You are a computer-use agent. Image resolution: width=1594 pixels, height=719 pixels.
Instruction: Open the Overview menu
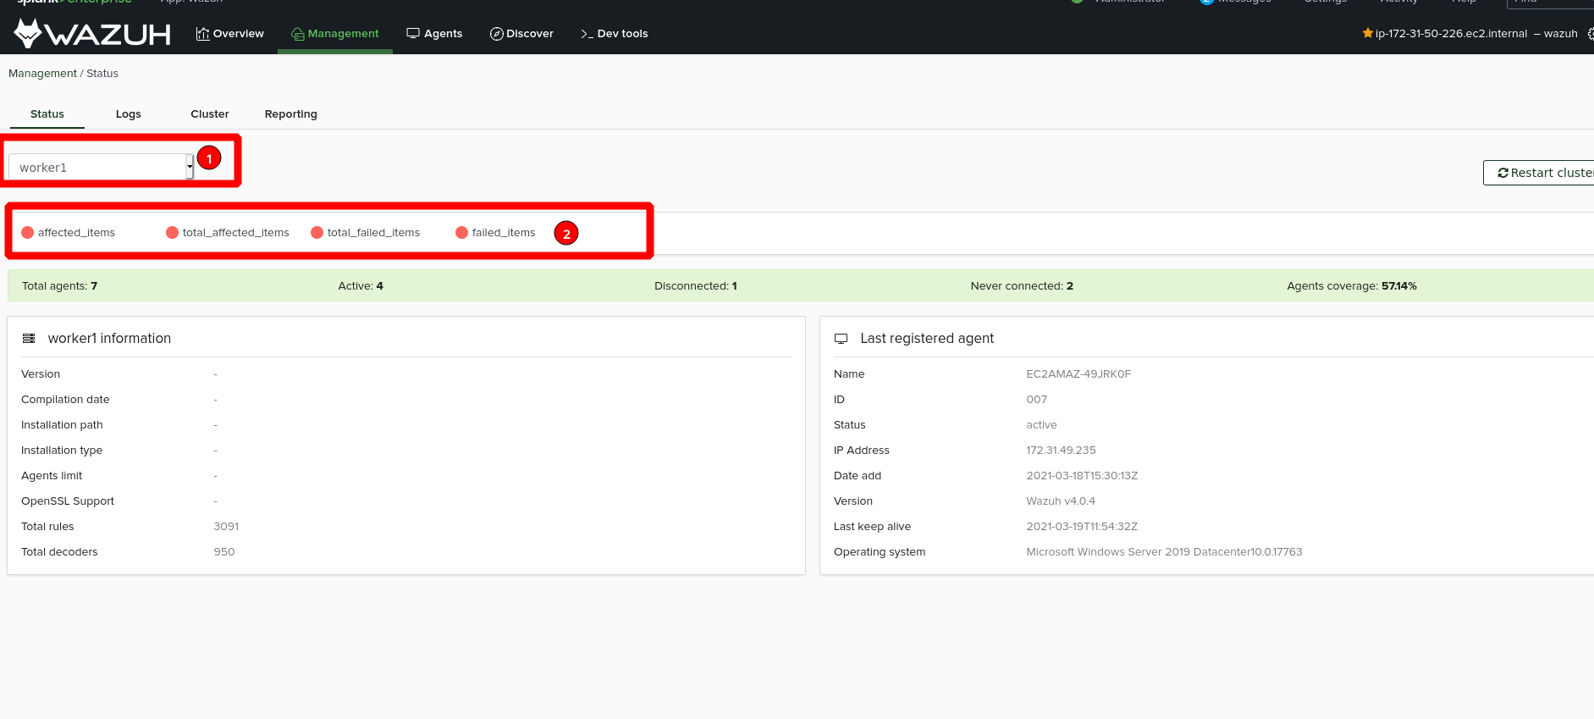coord(230,34)
